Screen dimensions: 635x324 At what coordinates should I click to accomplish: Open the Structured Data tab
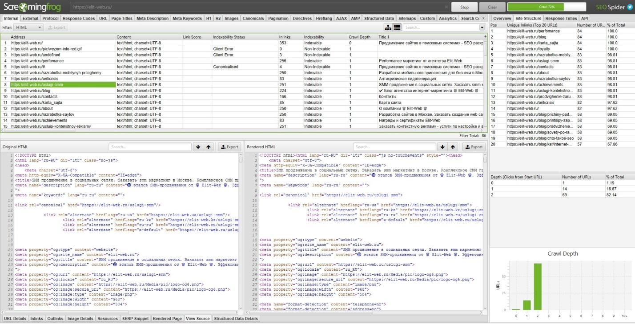click(379, 19)
